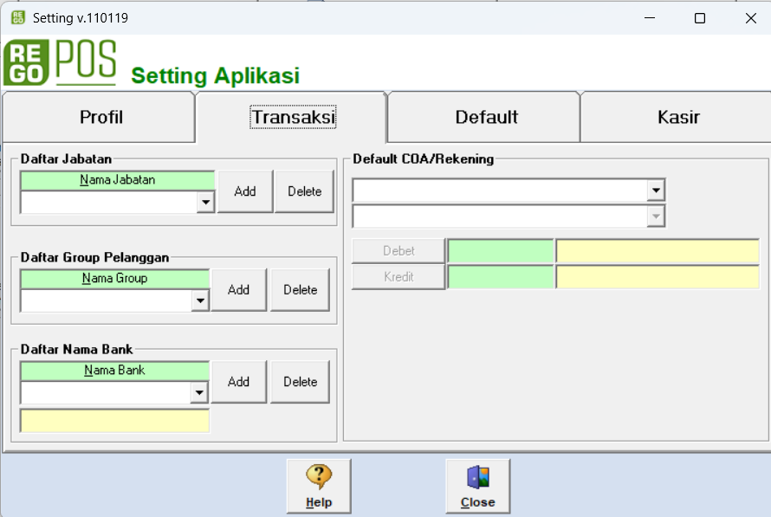Click the yellow field under Nama Bank

[114, 421]
